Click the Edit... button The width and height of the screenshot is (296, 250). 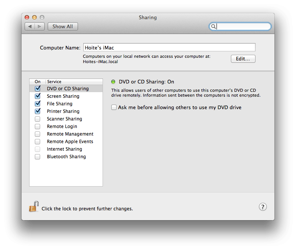click(243, 59)
